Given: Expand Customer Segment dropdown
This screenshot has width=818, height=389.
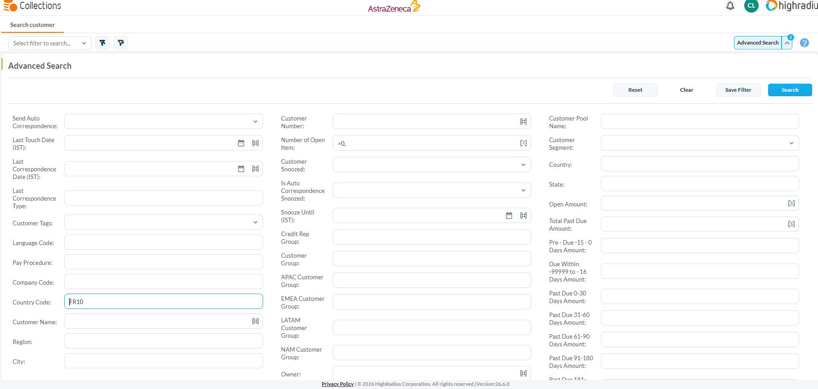Looking at the screenshot, I should pos(791,143).
